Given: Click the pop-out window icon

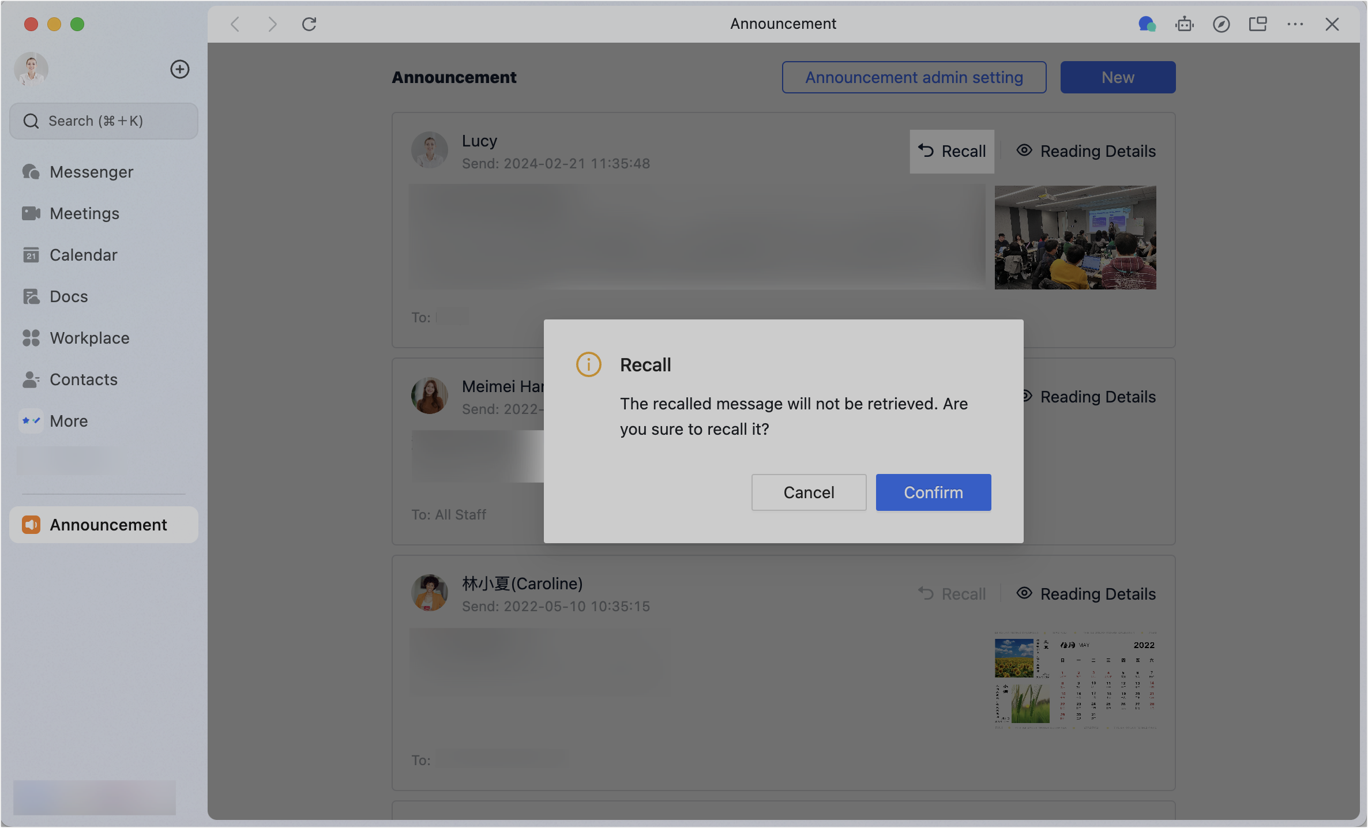Looking at the screenshot, I should (x=1258, y=24).
